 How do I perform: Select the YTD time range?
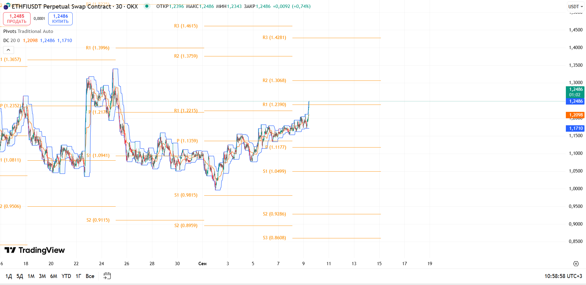pyautogui.click(x=66, y=276)
